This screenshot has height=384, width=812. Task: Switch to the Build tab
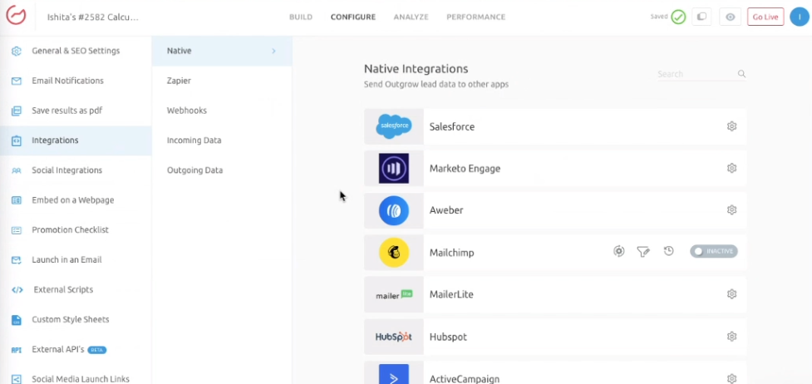[x=301, y=17]
